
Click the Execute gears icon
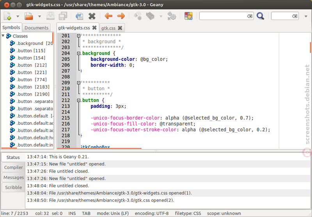pyautogui.click(x=172, y=16)
